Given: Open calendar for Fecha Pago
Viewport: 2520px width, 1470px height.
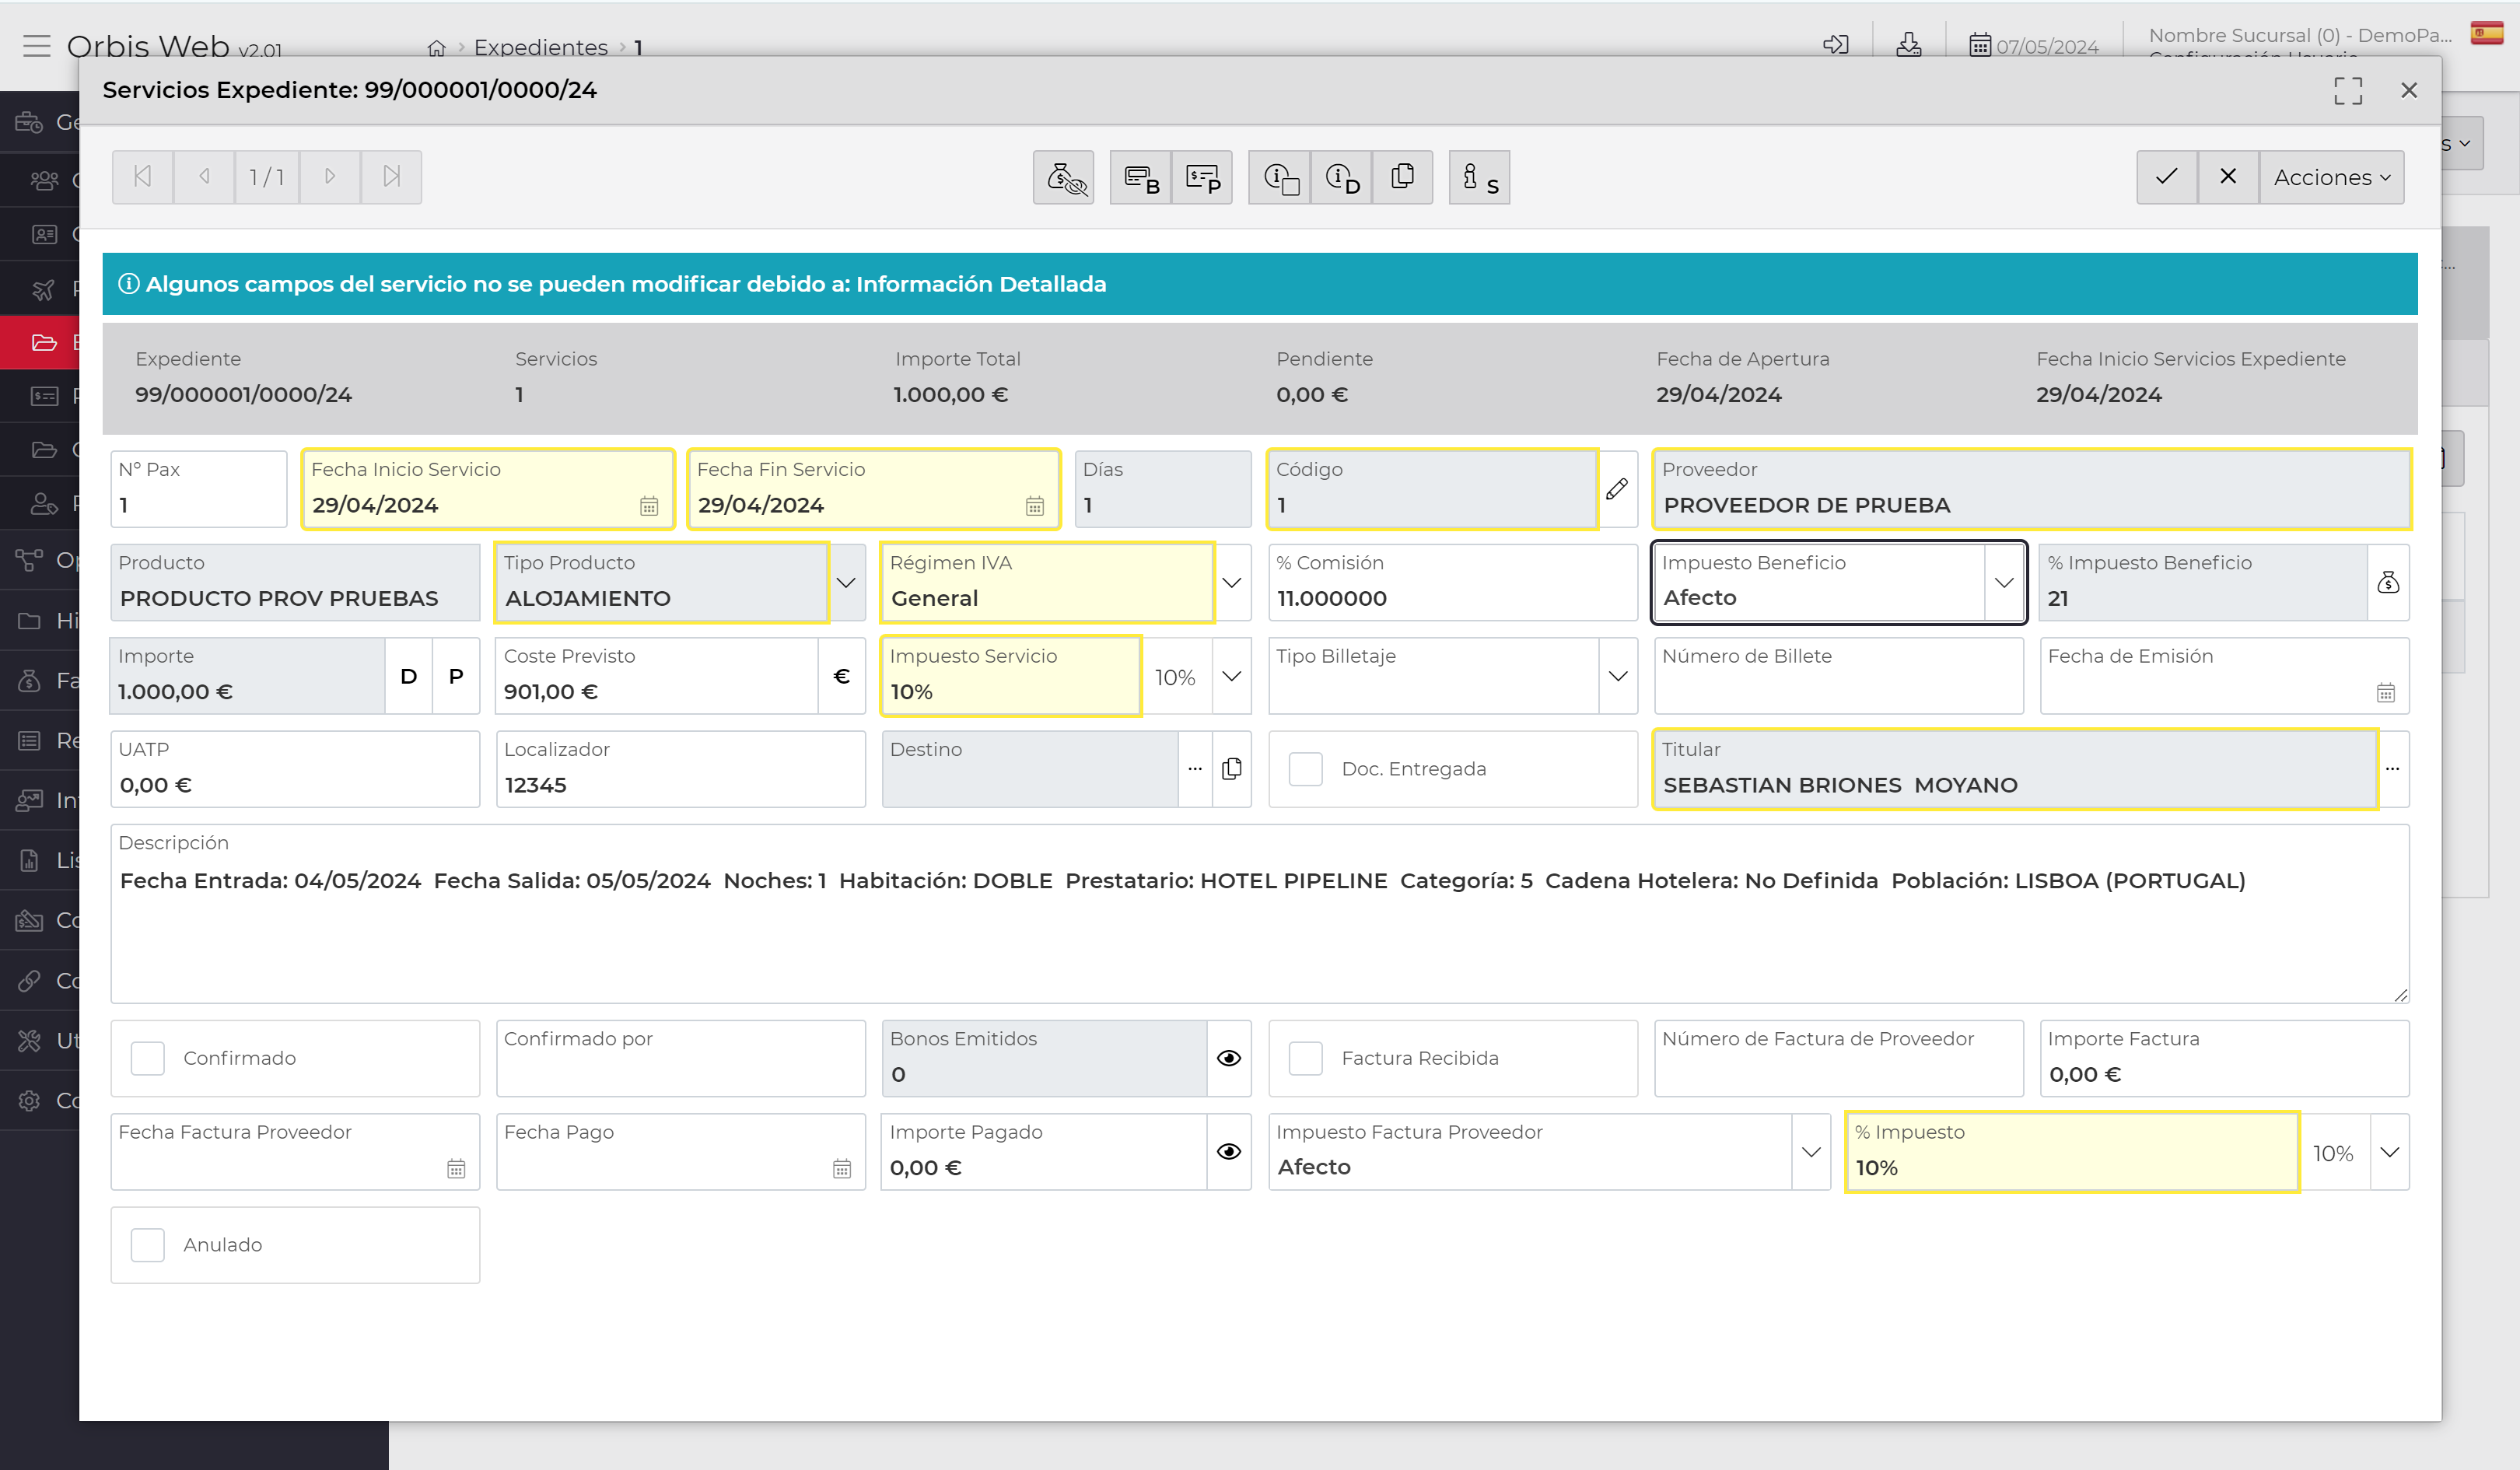Looking at the screenshot, I should [842, 1169].
